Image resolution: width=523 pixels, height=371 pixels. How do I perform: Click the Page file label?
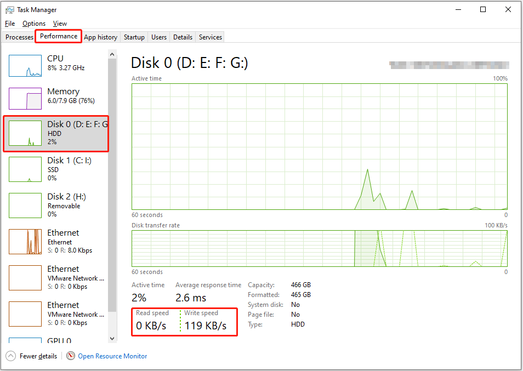click(x=261, y=315)
